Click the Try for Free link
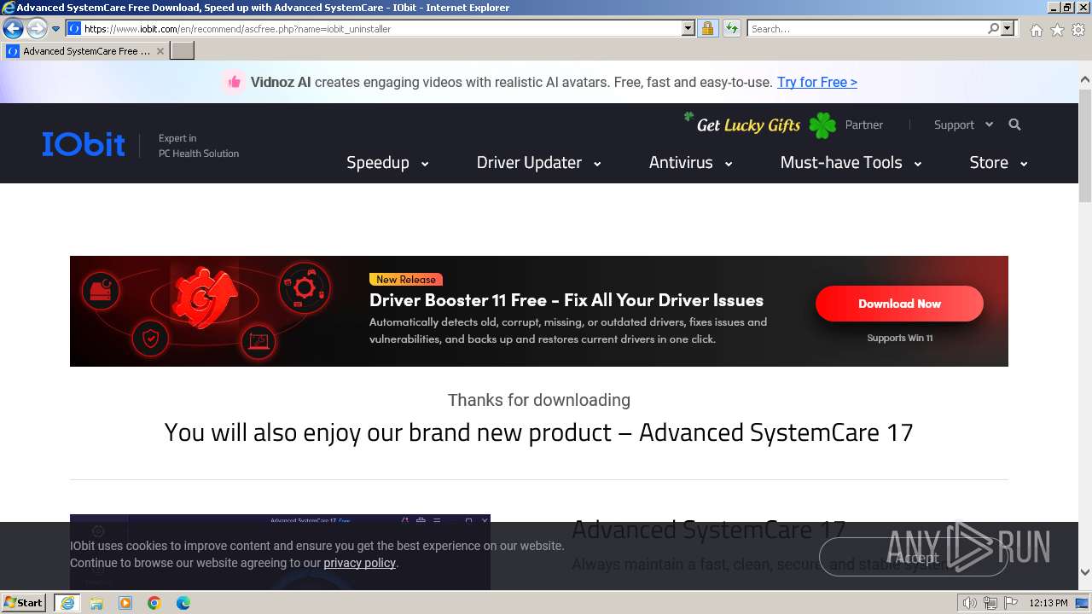The height and width of the screenshot is (614, 1092). 816,82
